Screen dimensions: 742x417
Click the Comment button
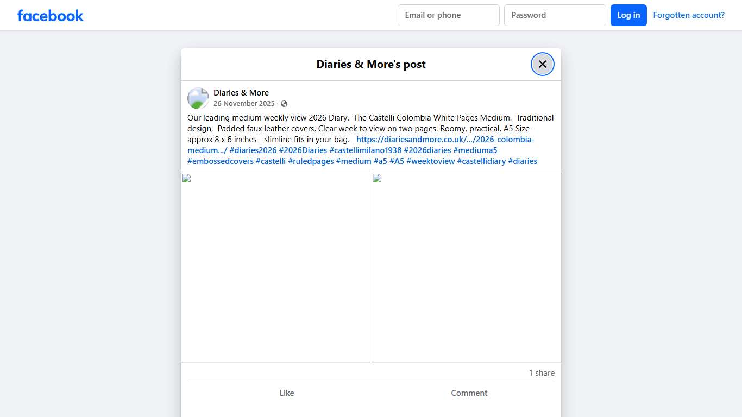pos(469,393)
